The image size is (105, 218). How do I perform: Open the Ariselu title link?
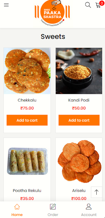pos(79,190)
